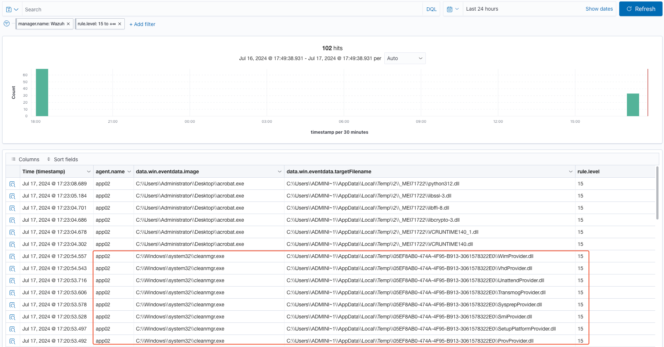Click the 102 hits count

click(x=332, y=48)
